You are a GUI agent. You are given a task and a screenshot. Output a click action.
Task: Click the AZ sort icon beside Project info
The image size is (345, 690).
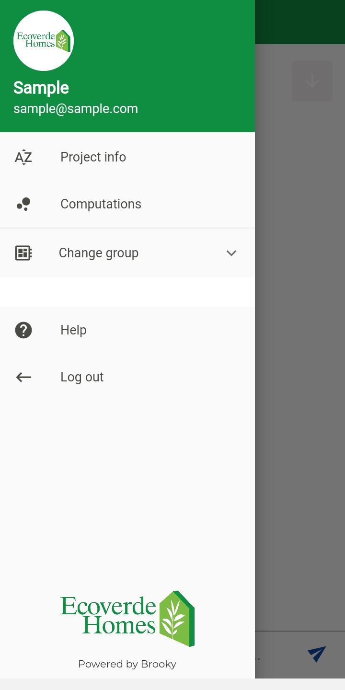click(23, 157)
